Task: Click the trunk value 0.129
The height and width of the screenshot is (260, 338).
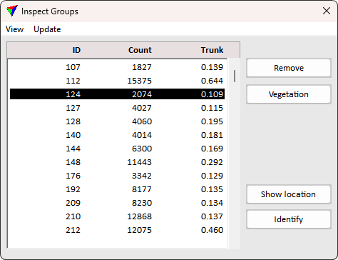Action: click(212, 176)
